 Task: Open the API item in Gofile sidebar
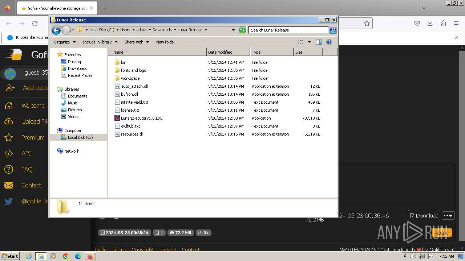[26, 153]
